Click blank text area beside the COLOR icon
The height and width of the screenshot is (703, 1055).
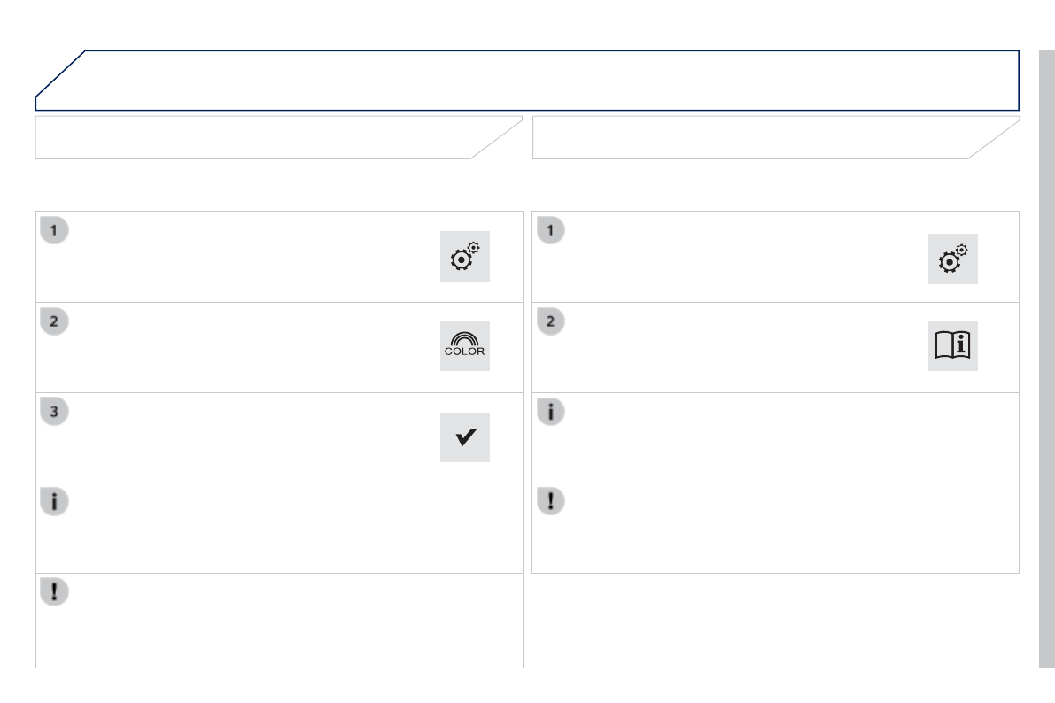tap(248, 348)
